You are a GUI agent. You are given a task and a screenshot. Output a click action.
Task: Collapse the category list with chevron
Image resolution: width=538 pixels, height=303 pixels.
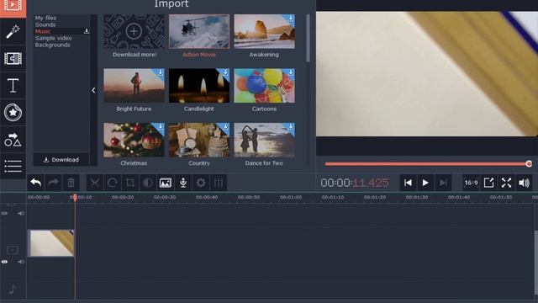pyautogui.click(x=93, y=90)
